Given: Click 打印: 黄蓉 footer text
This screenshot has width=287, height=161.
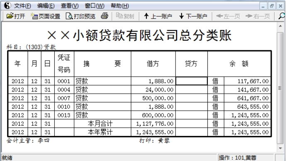Looking at the screenshot, I should [154, 141].
